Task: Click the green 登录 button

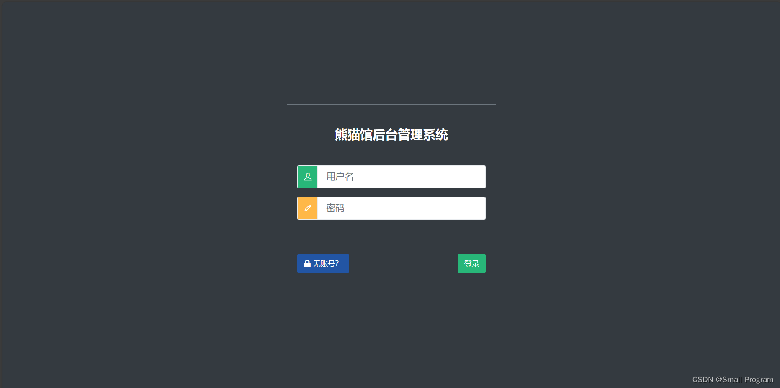Action: [x=471, y=264]
